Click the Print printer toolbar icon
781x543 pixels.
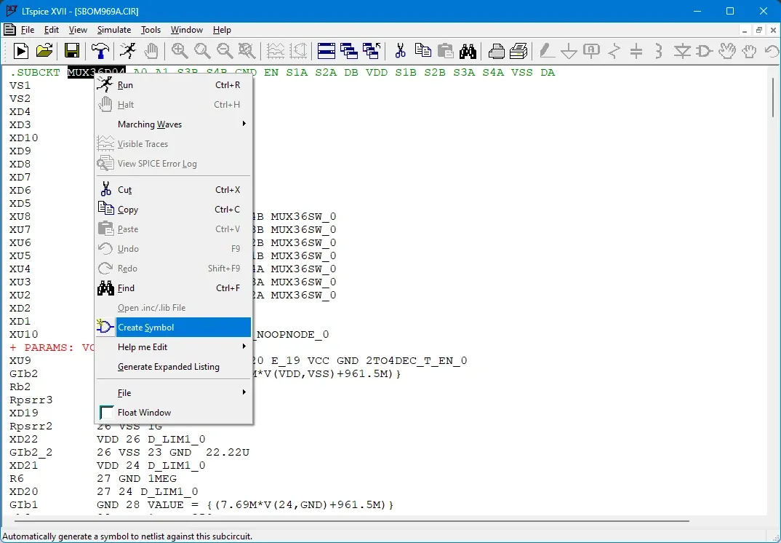point(518,51)
